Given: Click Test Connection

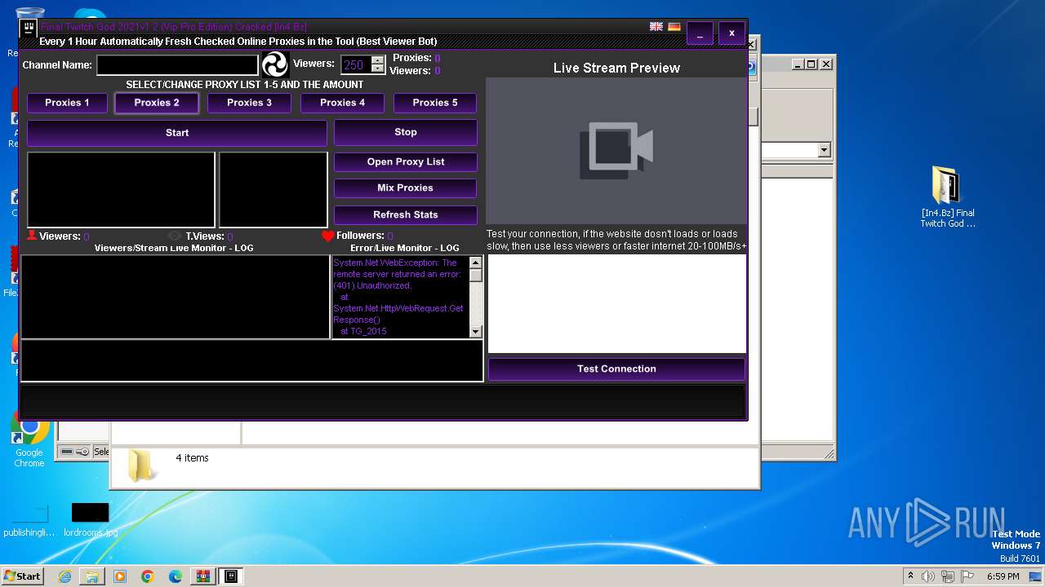Looking at the screenshot, I should click(616, 369).
